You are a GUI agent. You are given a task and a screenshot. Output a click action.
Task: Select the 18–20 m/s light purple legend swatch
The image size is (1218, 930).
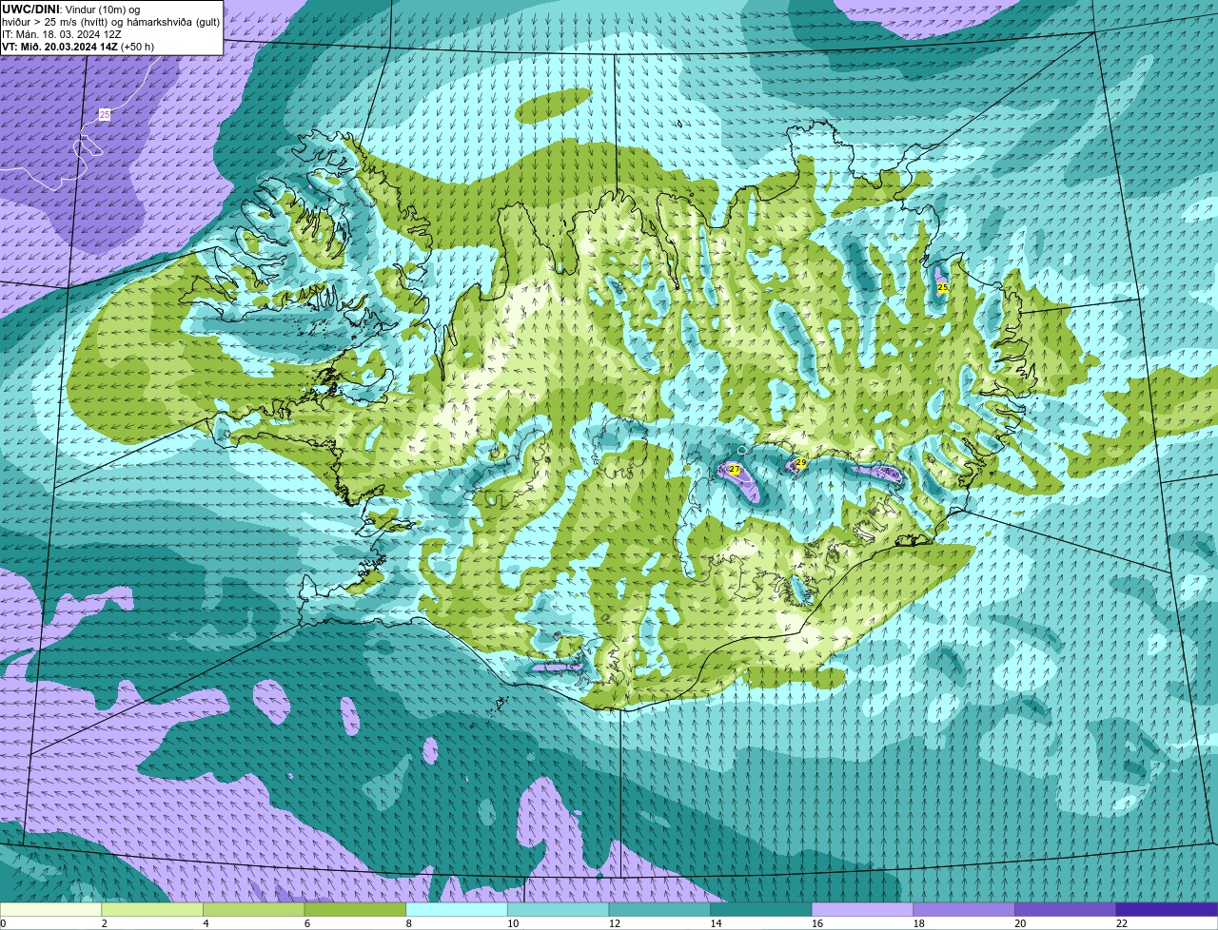point(964,910)
